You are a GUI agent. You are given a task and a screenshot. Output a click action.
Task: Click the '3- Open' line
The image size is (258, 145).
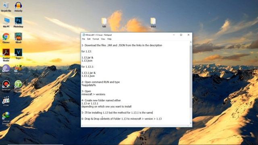click(86, 91)
